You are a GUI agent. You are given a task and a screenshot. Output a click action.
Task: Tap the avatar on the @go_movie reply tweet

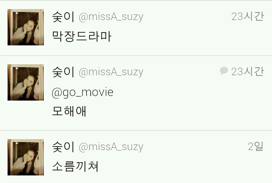click(x=26, y=82)
